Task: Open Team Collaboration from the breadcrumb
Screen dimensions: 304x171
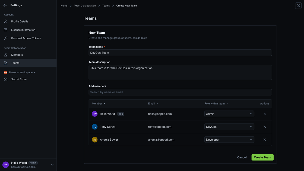Action: pyautogui.click(x=85, y=5)
